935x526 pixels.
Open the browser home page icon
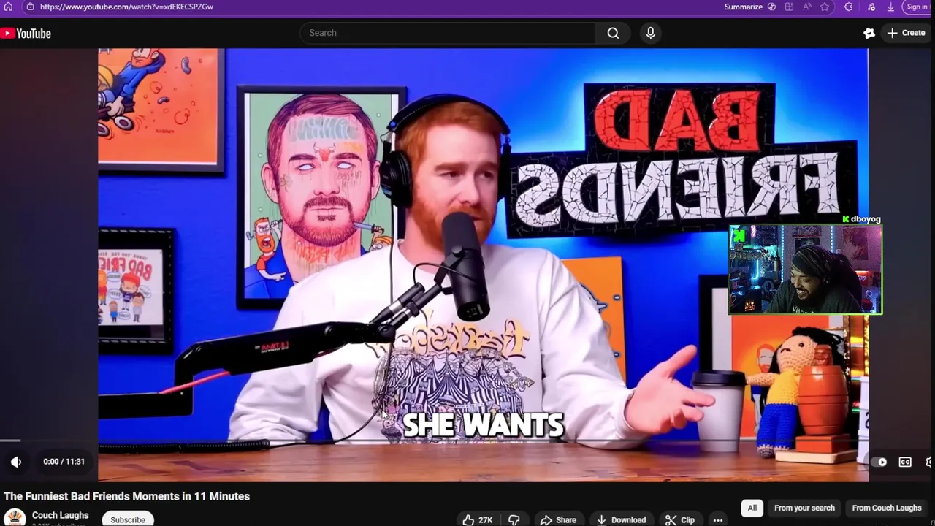8,7
